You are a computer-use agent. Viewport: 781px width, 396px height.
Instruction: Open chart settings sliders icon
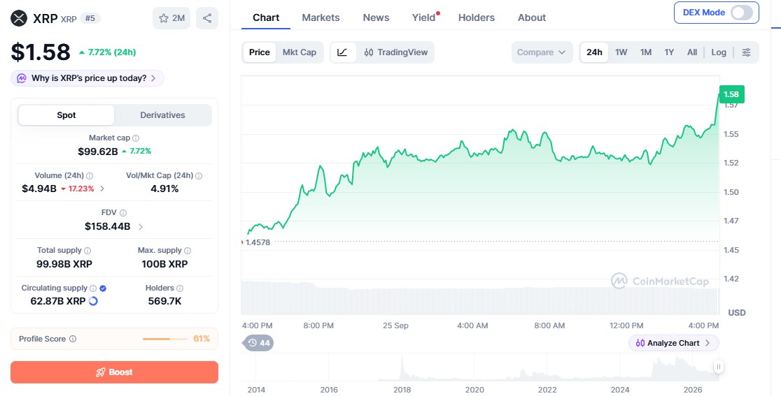pyautogui.click(x=746, y=52)
